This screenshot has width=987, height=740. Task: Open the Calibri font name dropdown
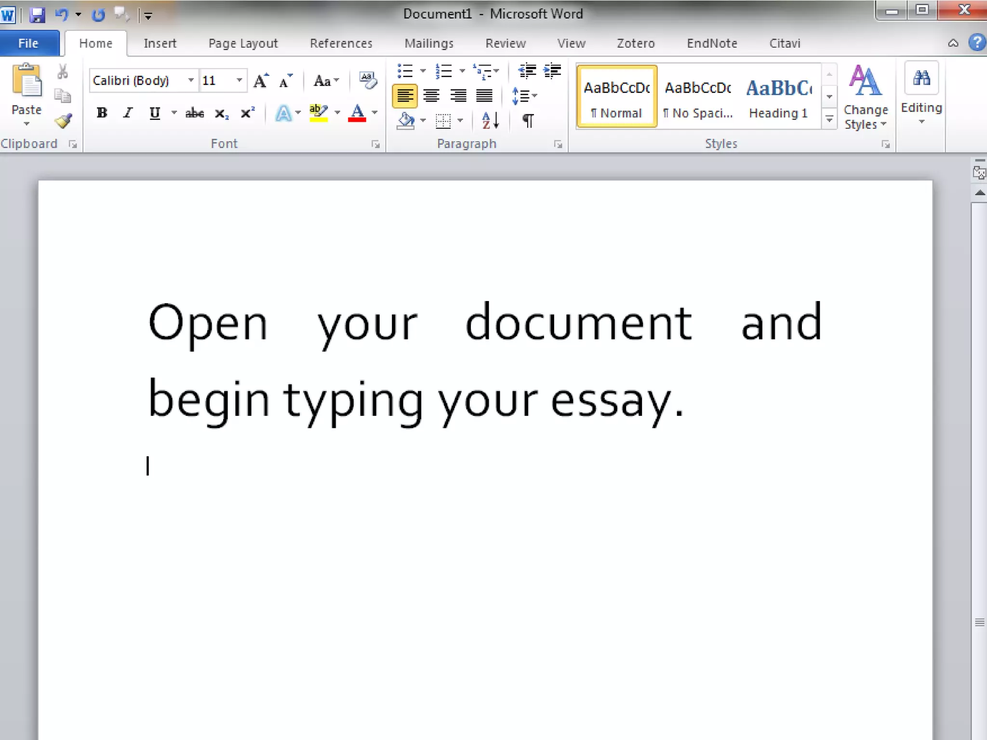[191, 80]
